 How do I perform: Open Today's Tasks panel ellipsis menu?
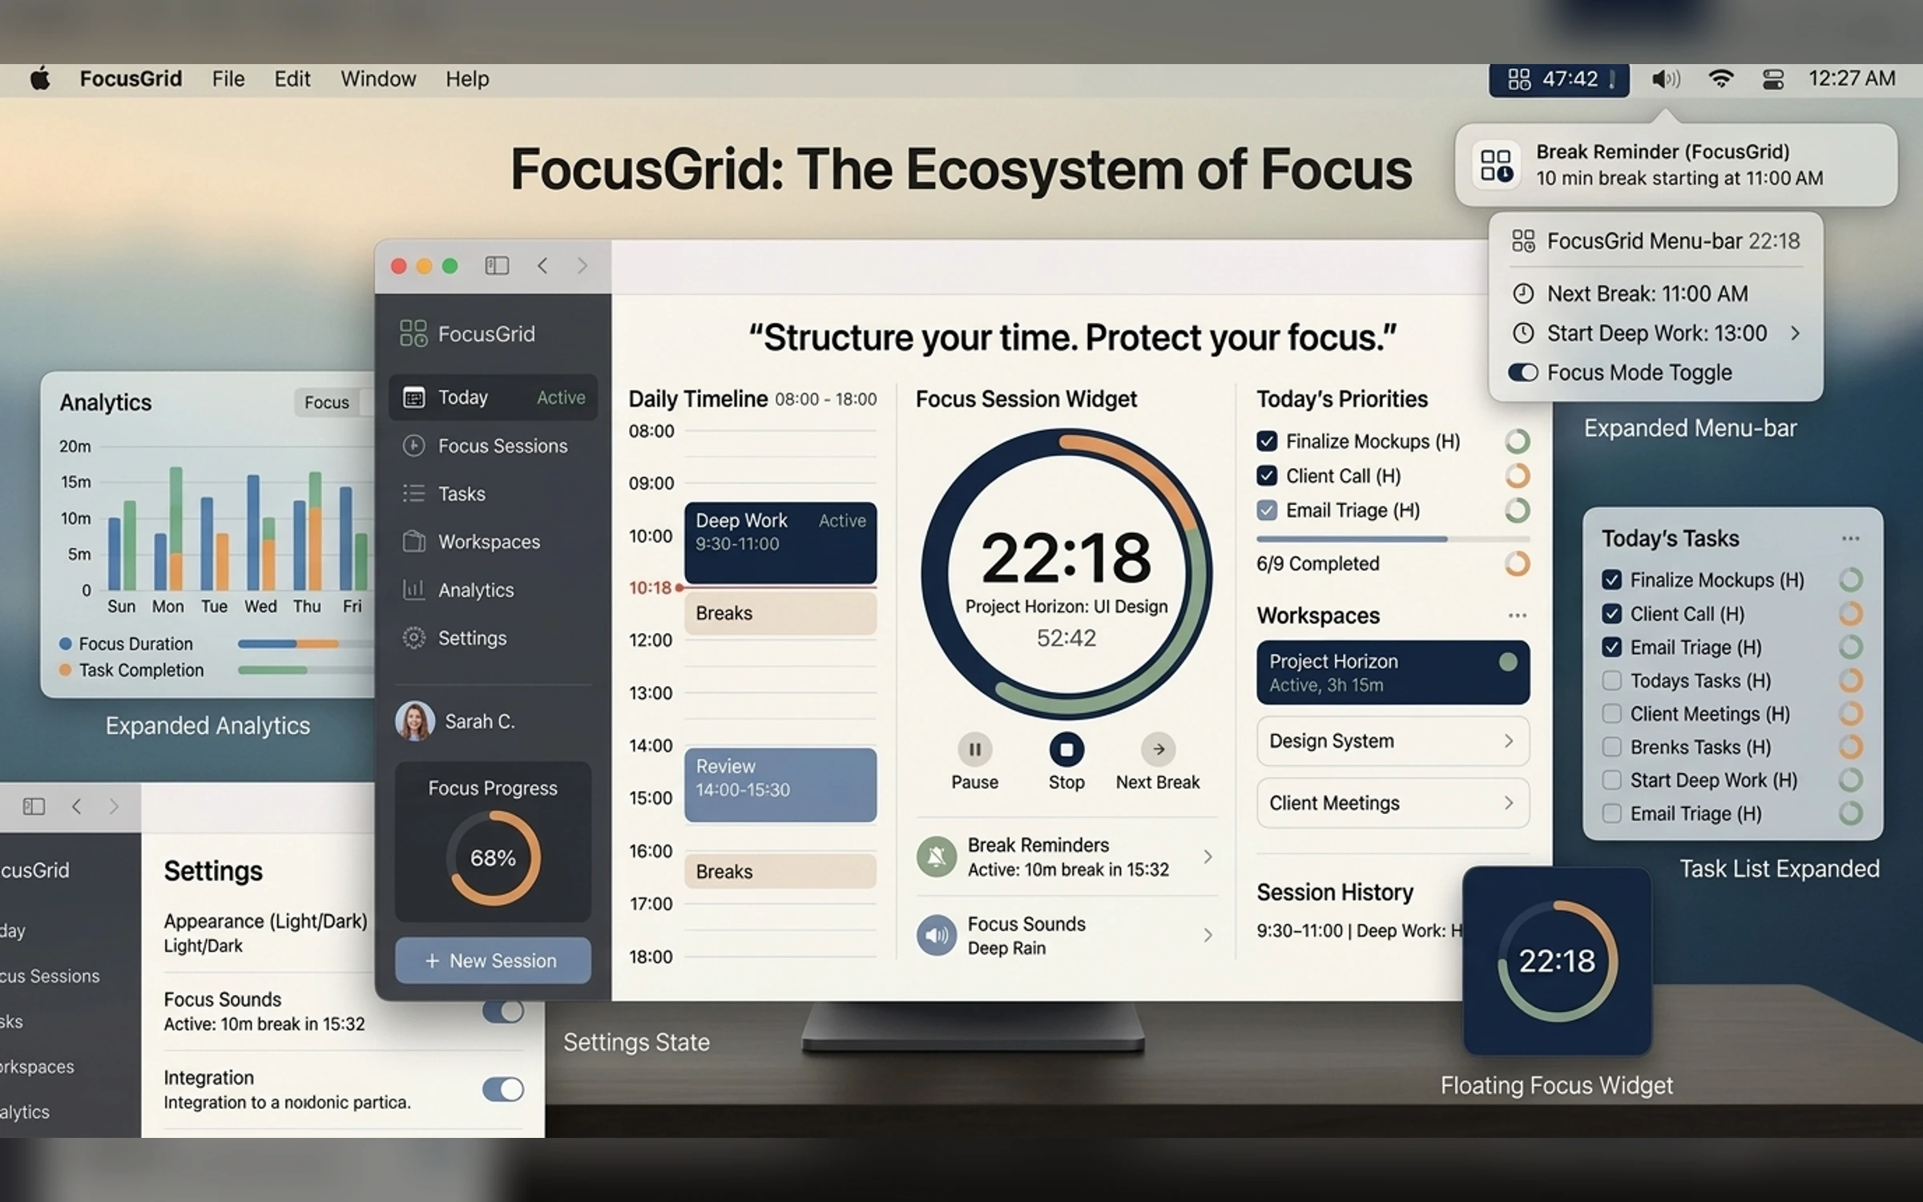1850,538
